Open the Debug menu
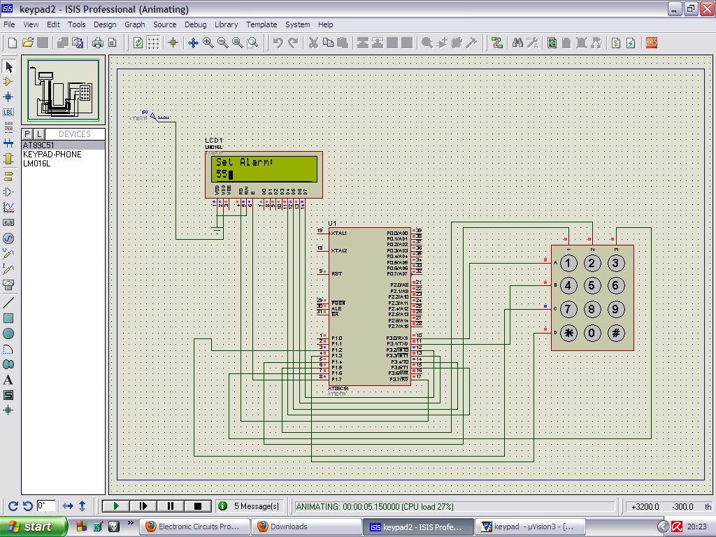Viewport: 716px width, 537px height. point(196,24)
